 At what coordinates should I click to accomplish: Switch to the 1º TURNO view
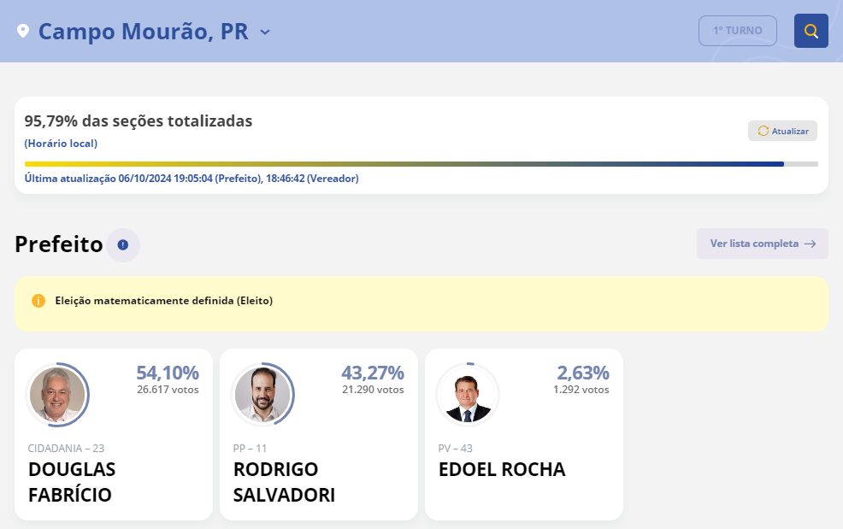tap(737, 30)
